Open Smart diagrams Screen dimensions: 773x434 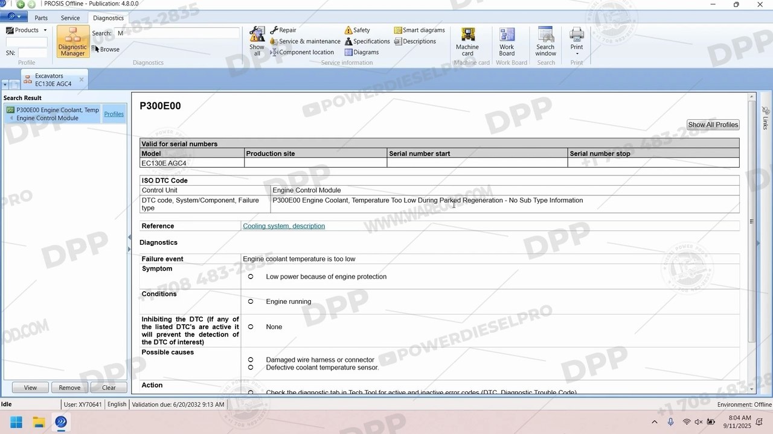point(420,30)
